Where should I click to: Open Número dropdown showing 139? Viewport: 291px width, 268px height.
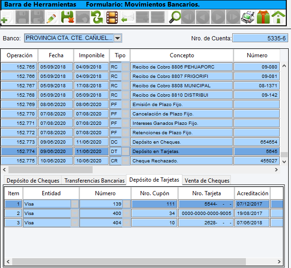coord(126,204)
